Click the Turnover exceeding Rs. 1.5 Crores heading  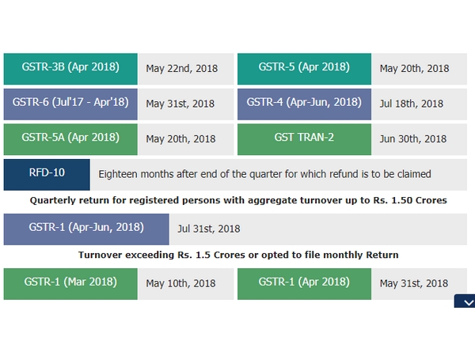[x=237, y=255]
